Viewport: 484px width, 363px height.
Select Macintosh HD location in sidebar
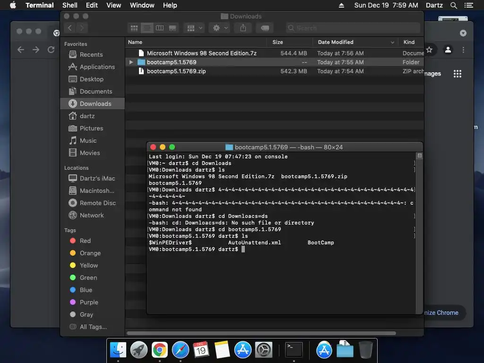92,191
